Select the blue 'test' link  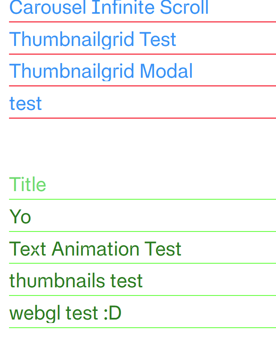click(26, 104)
